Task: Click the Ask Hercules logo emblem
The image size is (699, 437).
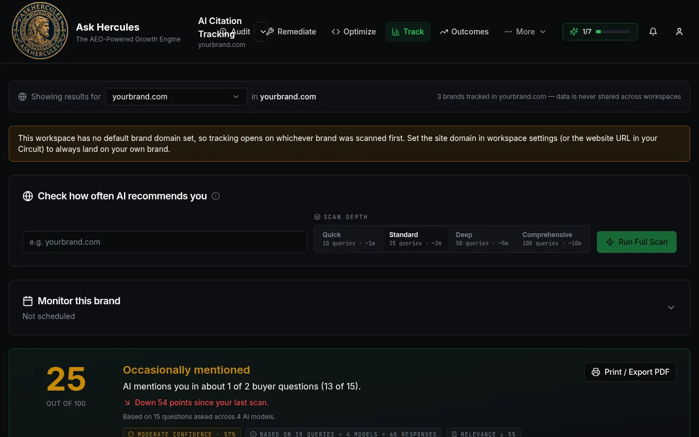Action: point(40,31)
